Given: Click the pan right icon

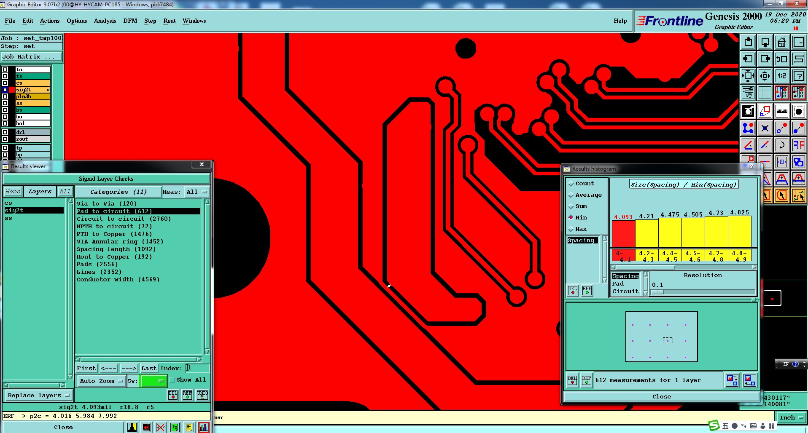Looking at the screenshot, I should click(x=765, y=59).
